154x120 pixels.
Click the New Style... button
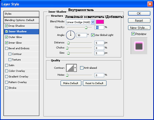pos(139,28)
